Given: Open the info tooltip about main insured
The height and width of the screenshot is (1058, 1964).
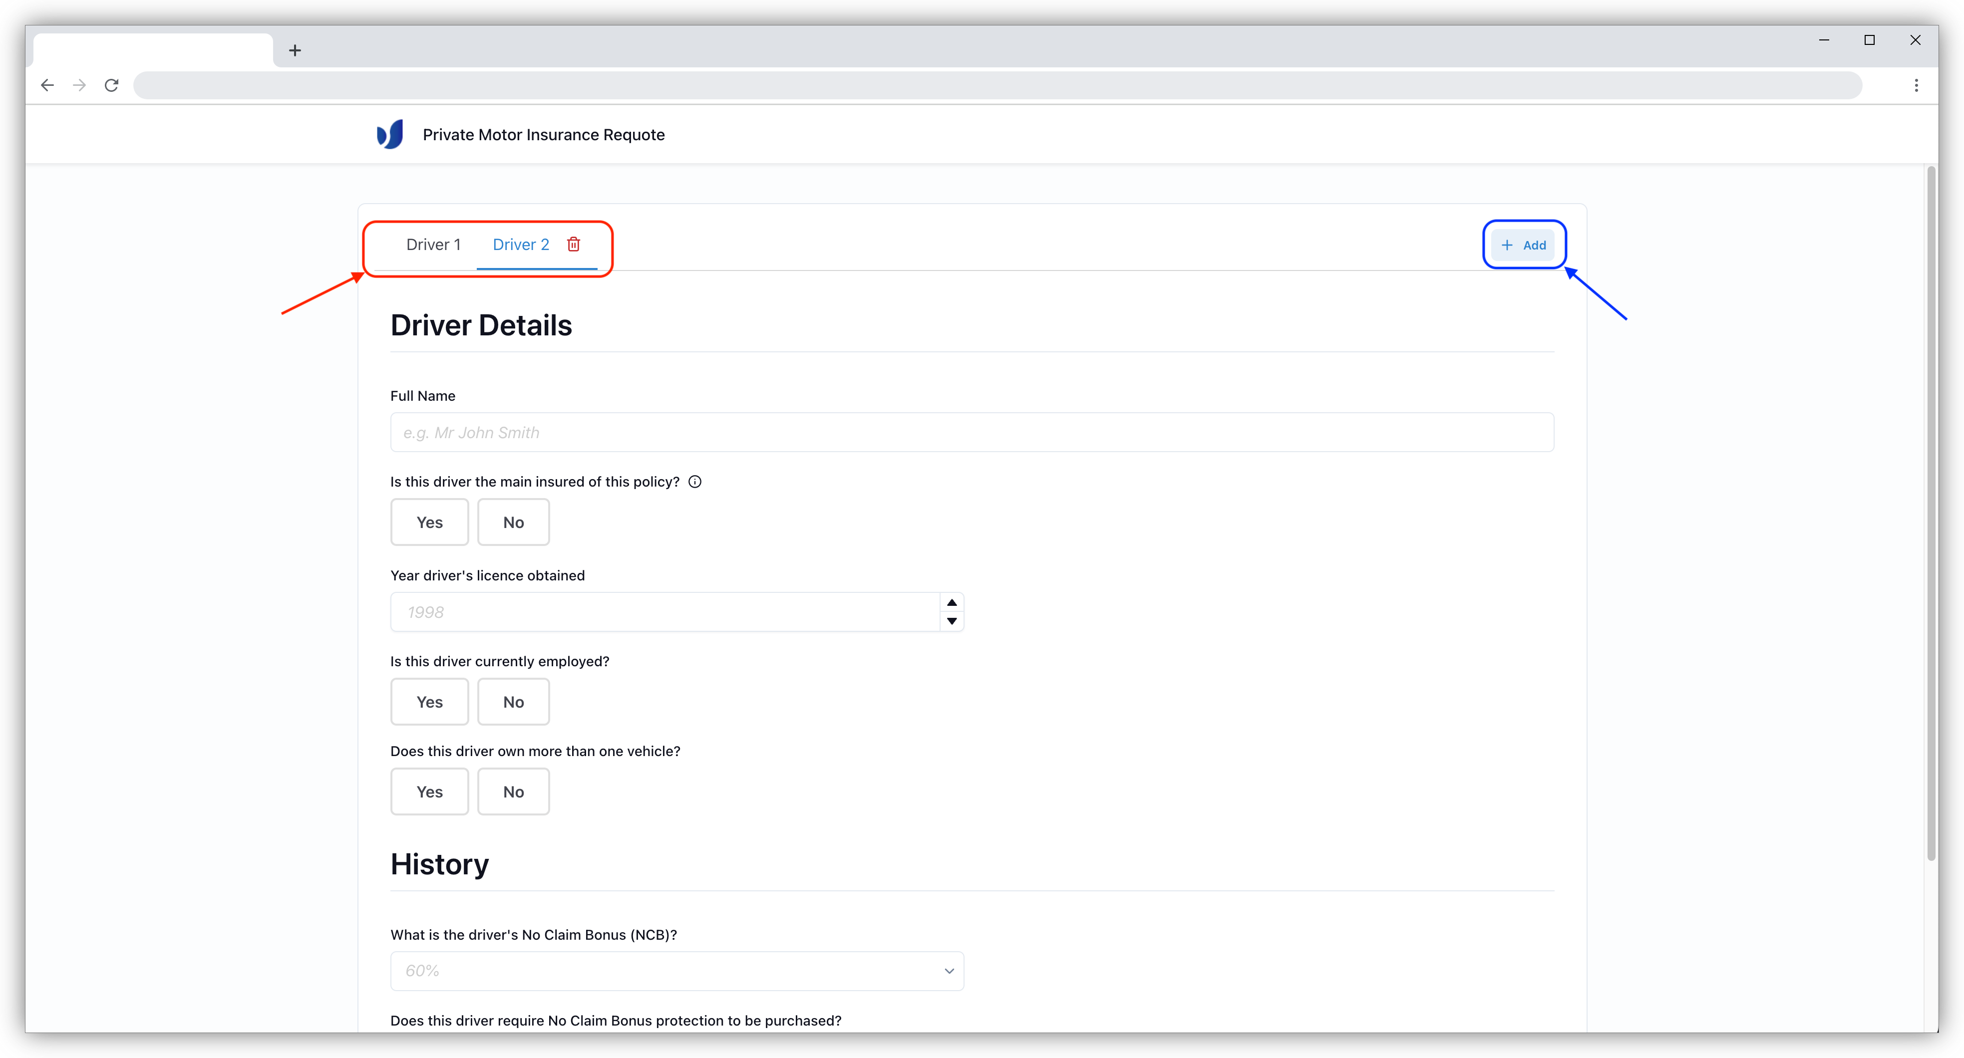Looking at the screenshot, I should pos(694,481).
